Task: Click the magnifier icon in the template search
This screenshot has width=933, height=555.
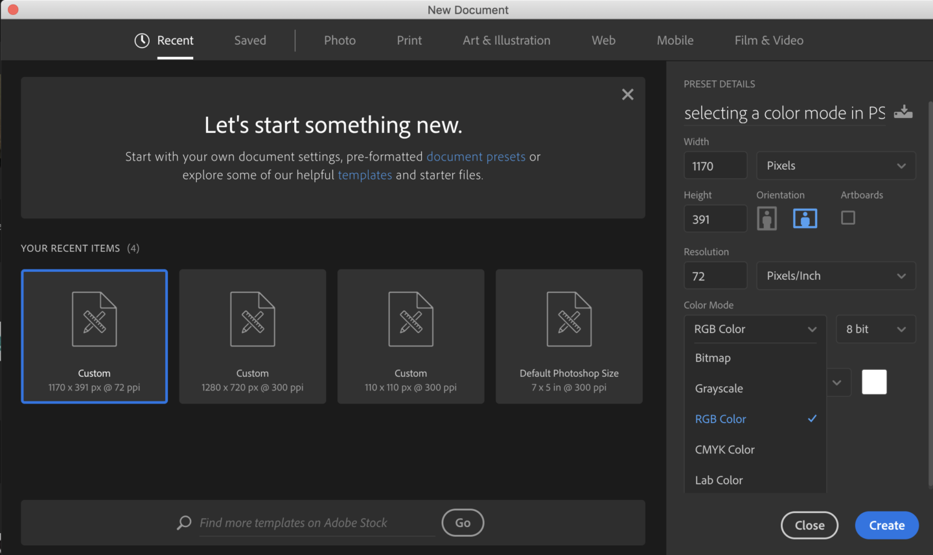Action: click(x=183, y=523)
